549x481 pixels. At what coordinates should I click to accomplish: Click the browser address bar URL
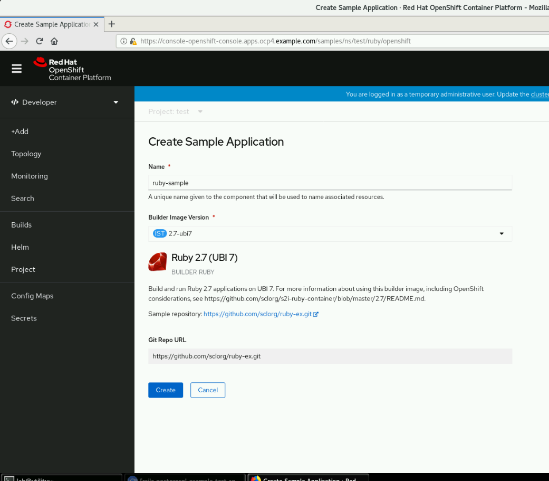(275, 41)
